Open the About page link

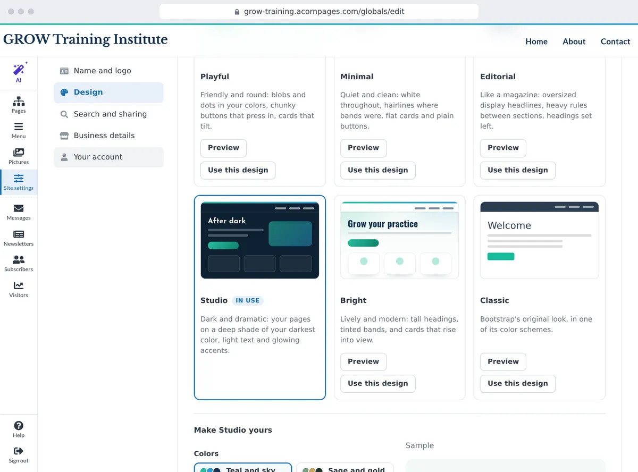(x=574, y=41)
